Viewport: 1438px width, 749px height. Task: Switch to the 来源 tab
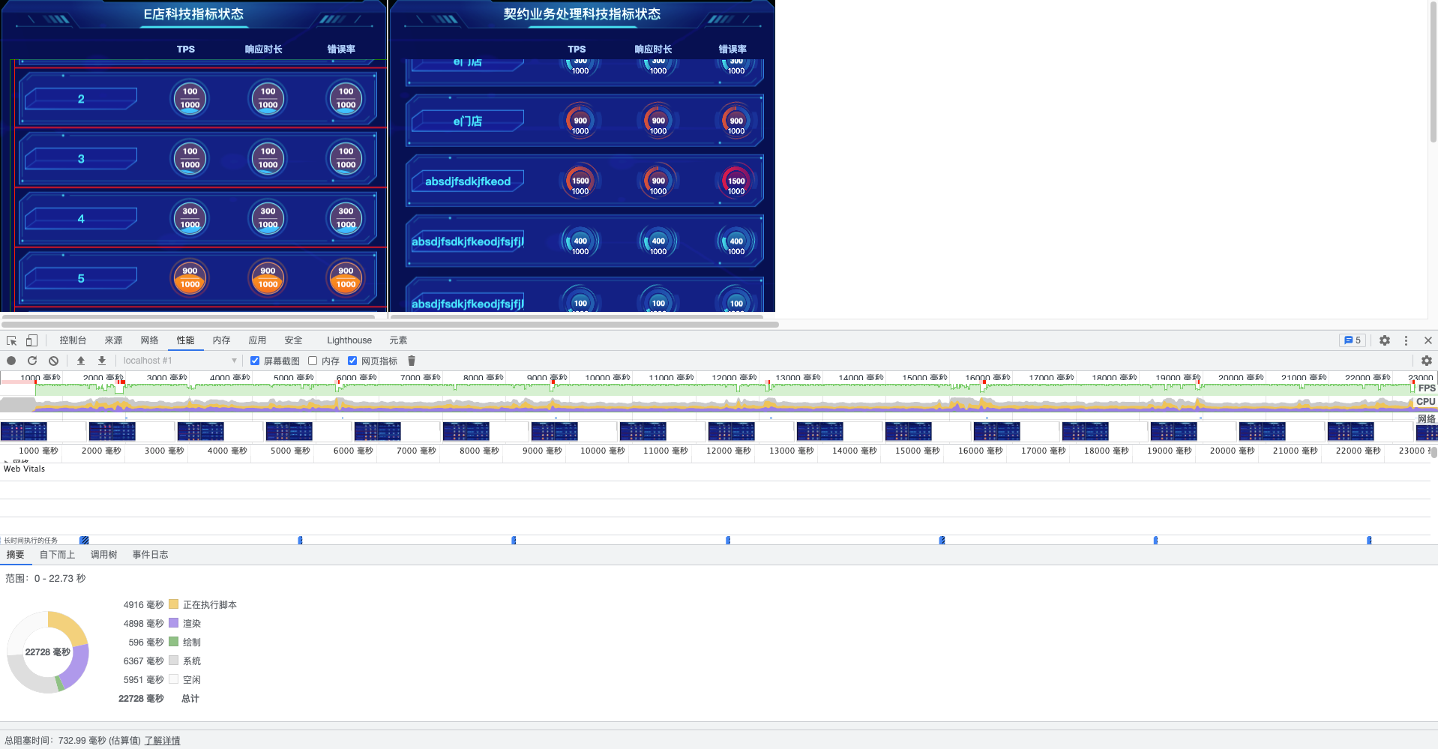click(113, 340)
